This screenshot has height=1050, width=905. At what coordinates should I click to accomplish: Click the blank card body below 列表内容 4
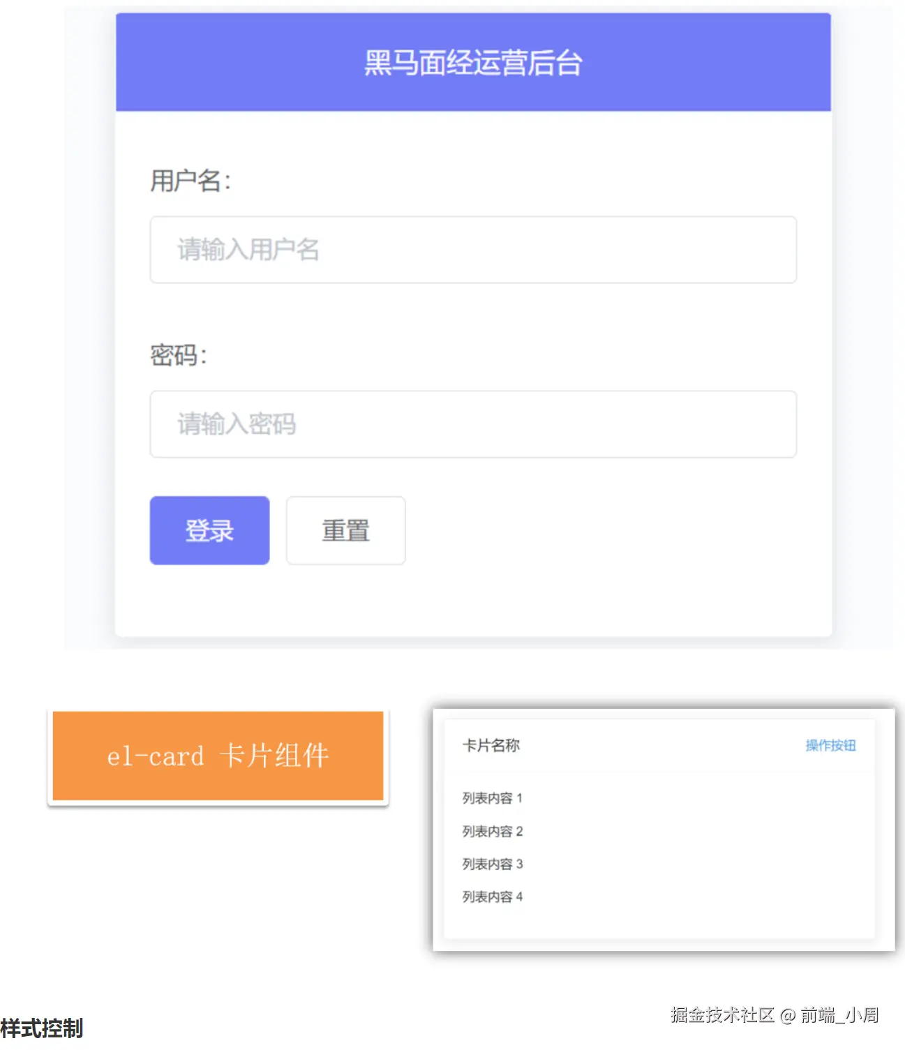tap(659, 922)
